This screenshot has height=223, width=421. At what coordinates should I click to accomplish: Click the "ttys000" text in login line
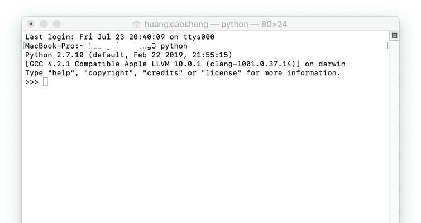(199, 37)
